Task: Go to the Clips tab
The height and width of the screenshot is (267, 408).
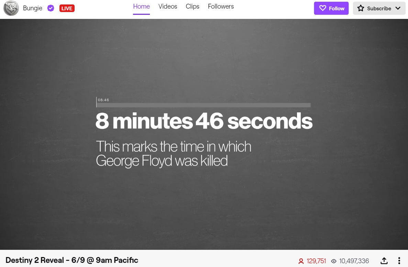Action: 192,7
